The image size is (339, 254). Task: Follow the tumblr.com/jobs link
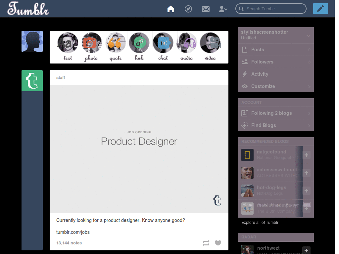click(73, 232)
